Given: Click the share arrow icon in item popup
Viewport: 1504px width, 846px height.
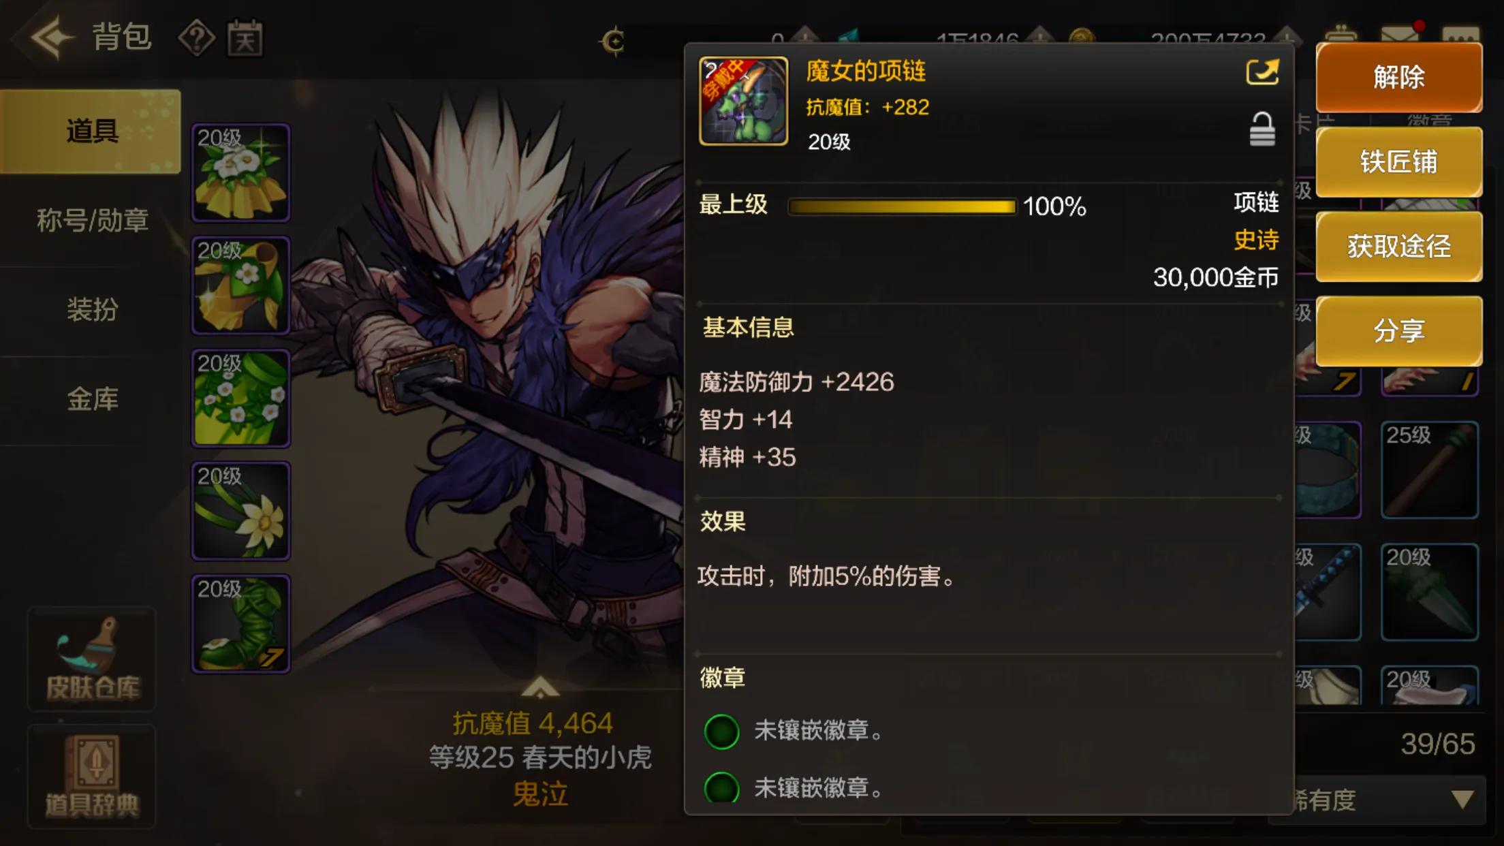Looking at the screenshot, I should coord(1262,72).
